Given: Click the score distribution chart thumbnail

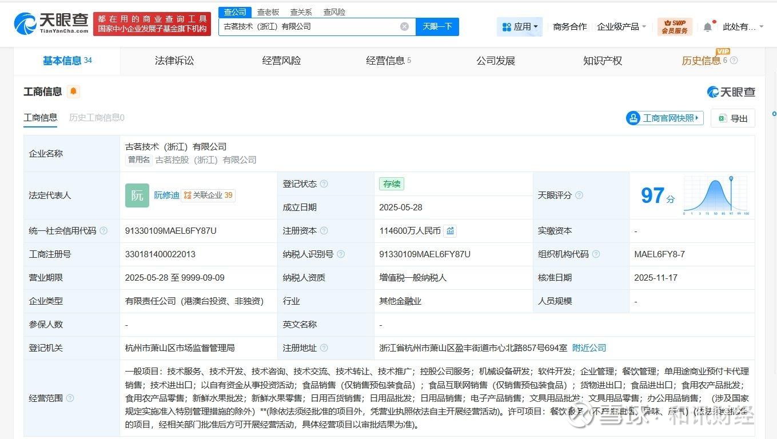Looking at the screenshot, I should pos(716,195).
